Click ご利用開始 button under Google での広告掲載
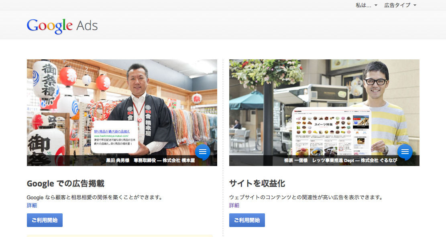 [x=45, y=220]
